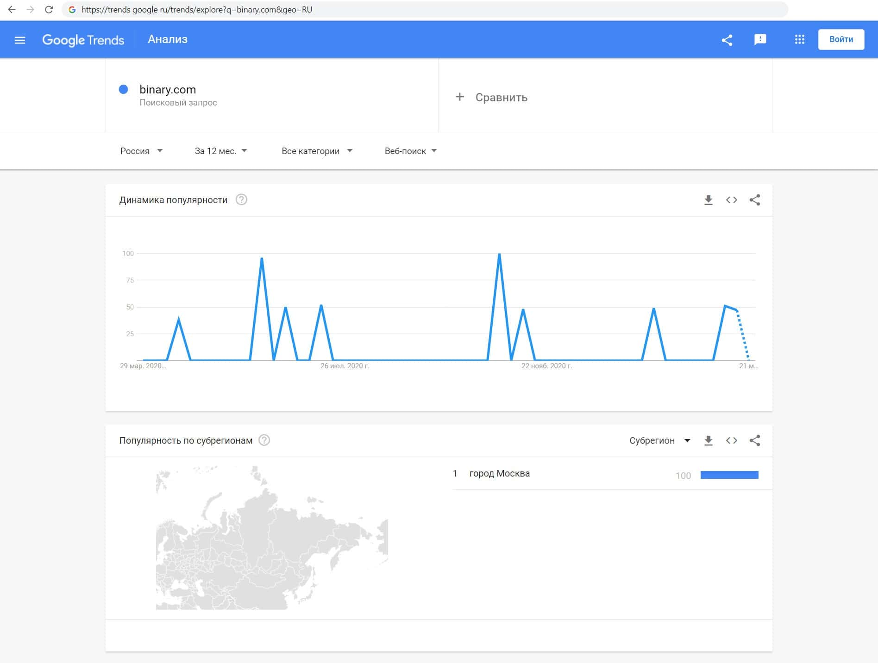Click help icon beside Популярность по субрегионам

point(264,440)
